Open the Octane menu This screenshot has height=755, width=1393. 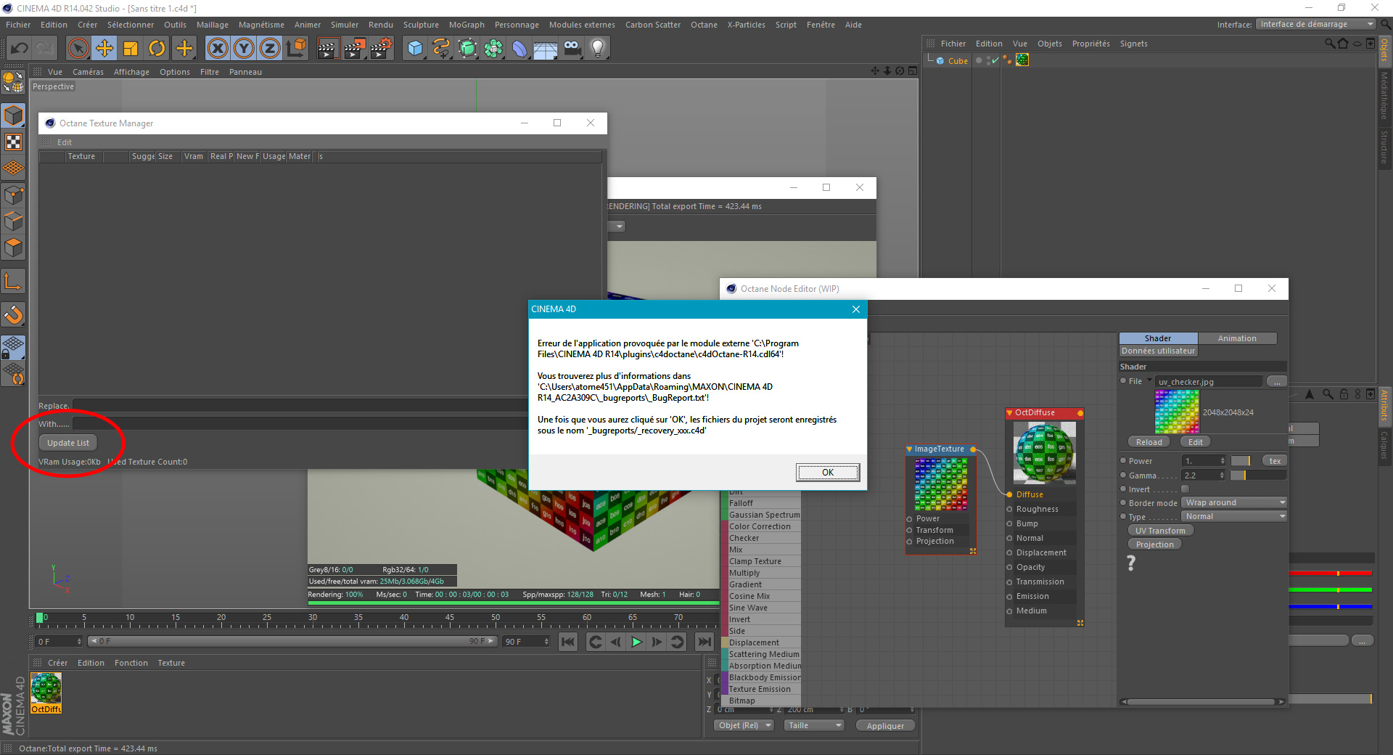704,25
